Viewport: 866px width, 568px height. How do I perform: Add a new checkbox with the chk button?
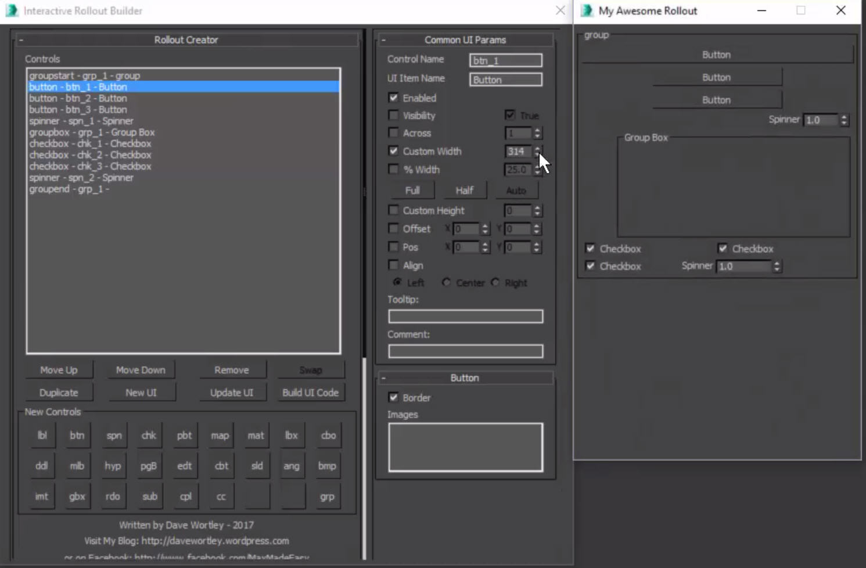[x=149, y=436]
